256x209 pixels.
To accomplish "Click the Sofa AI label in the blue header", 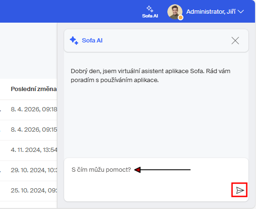I will click(150, 16).
